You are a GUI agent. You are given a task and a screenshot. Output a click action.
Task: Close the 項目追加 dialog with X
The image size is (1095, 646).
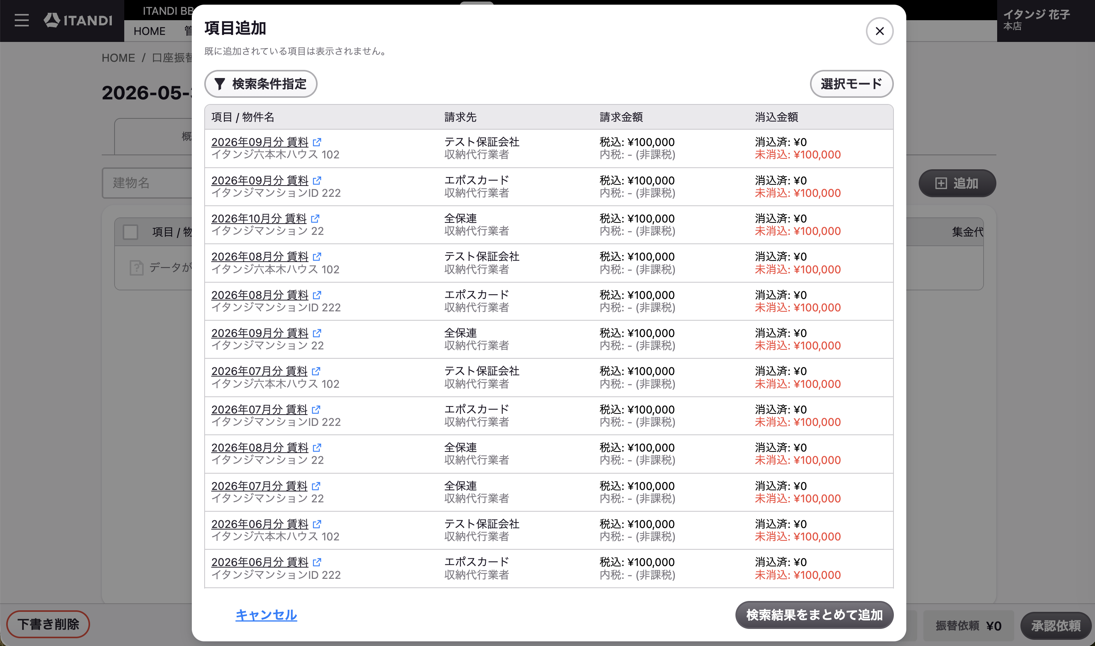(x=879, y=31)
